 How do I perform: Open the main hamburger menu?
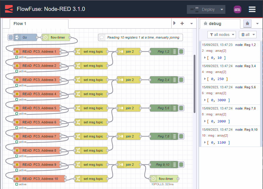[252, 9]
